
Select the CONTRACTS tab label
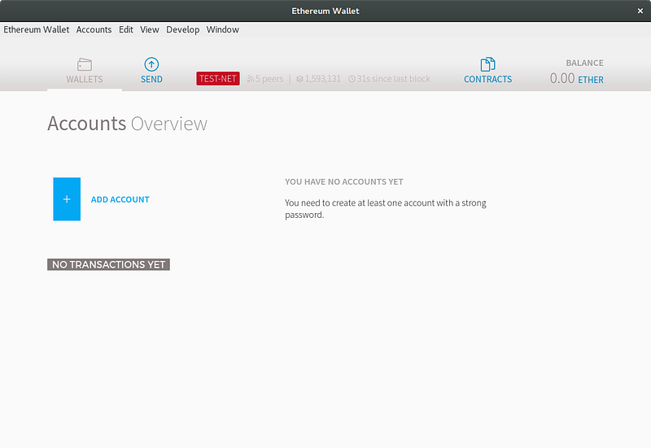point(487,79)
